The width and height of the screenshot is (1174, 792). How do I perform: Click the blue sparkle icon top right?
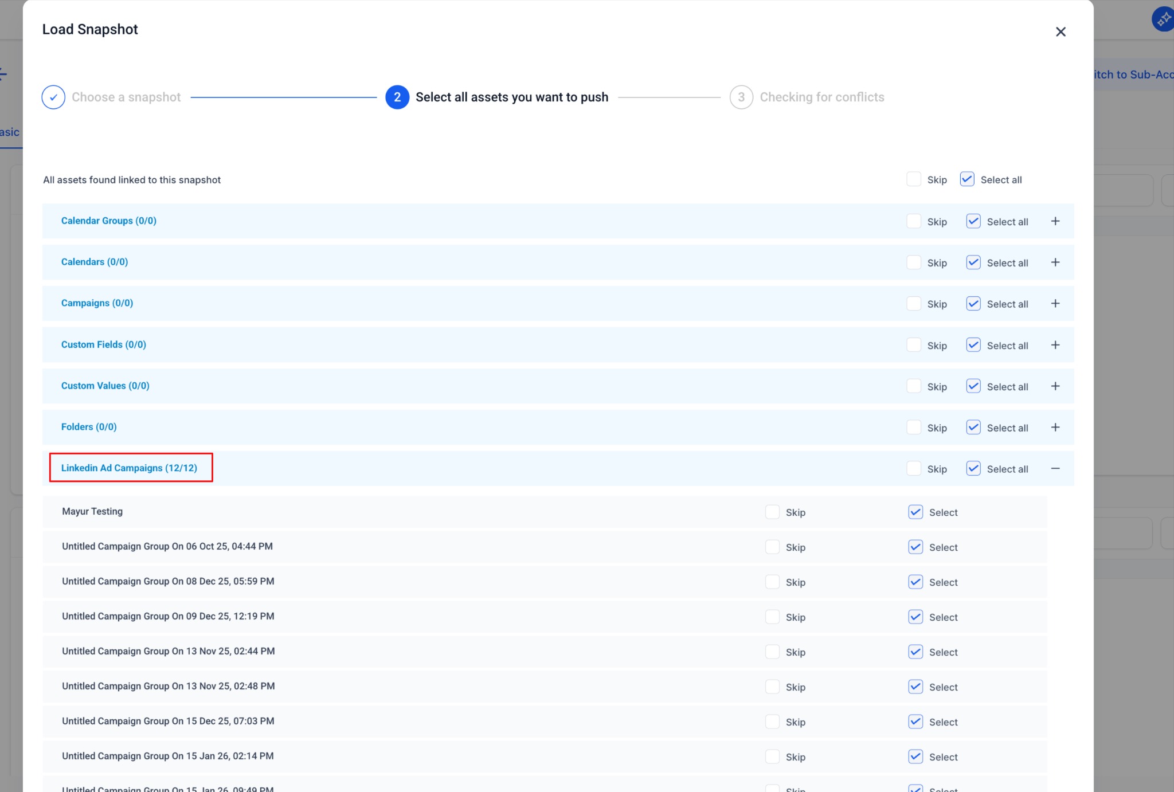pyautogui.click(x=1163, y=20)
